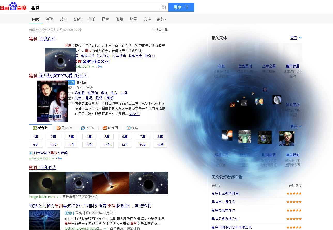Open the orange accretion disk image thumbnail
Screen dimensions: 333x230
point(111,183)
